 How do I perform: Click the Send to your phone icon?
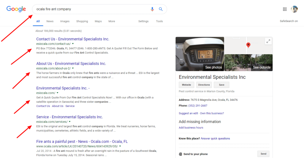point(180,154)
